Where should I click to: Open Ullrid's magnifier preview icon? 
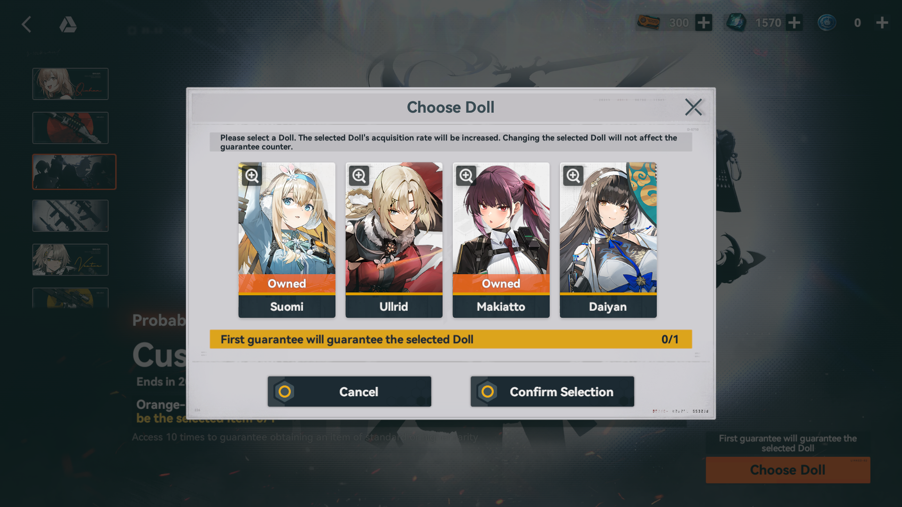tap(359, 176)
